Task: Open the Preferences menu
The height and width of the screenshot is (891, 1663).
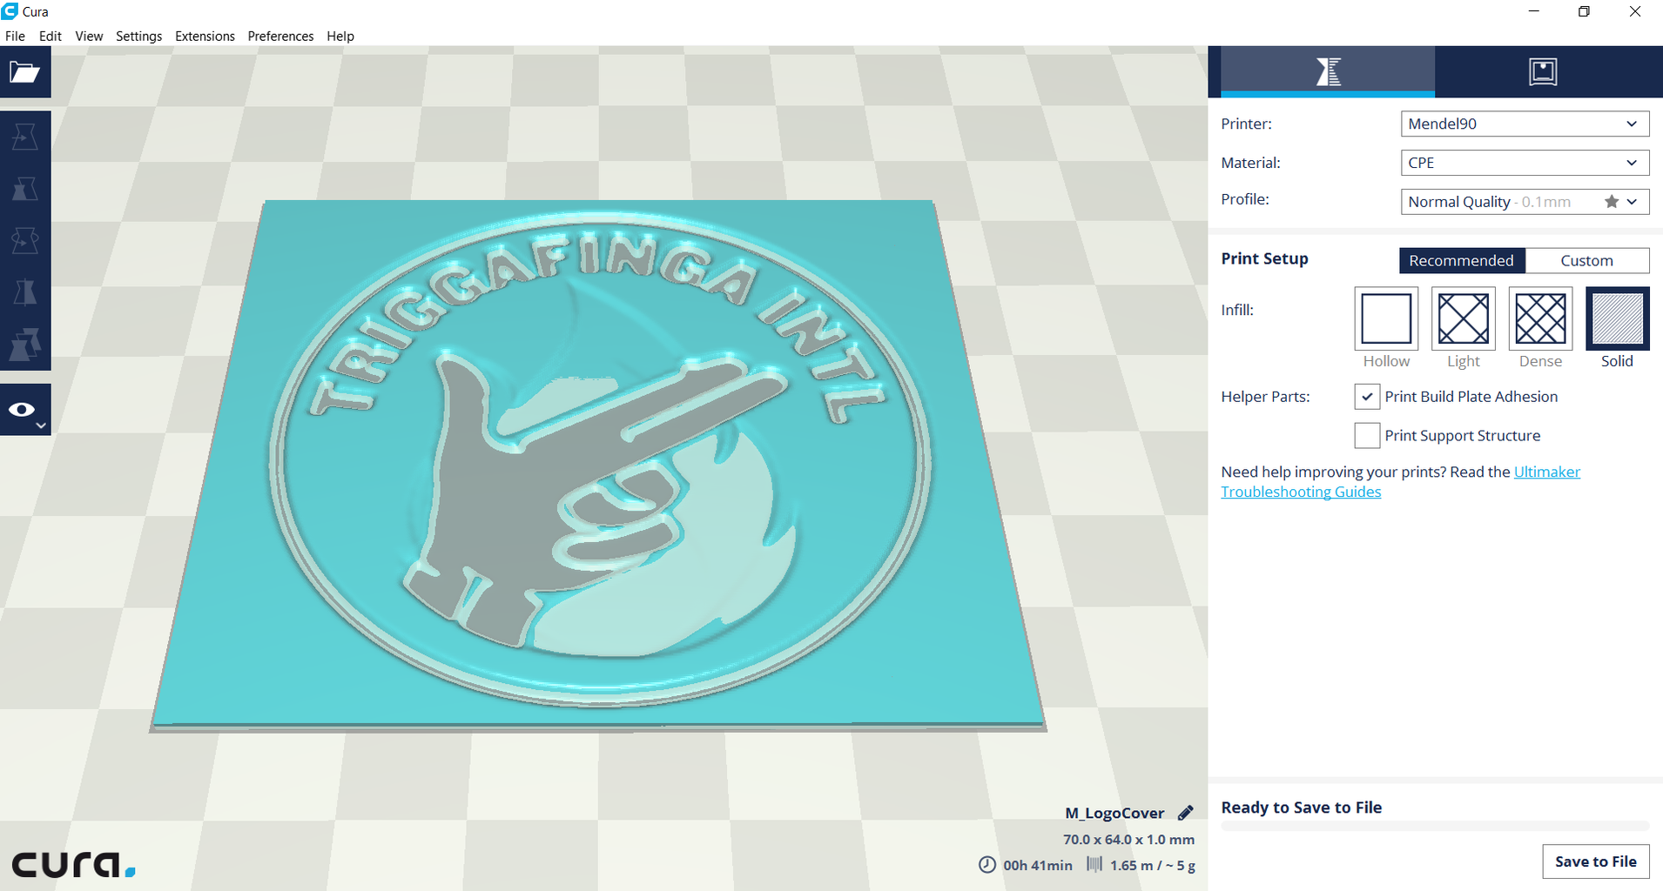Action: pos(280,36)
